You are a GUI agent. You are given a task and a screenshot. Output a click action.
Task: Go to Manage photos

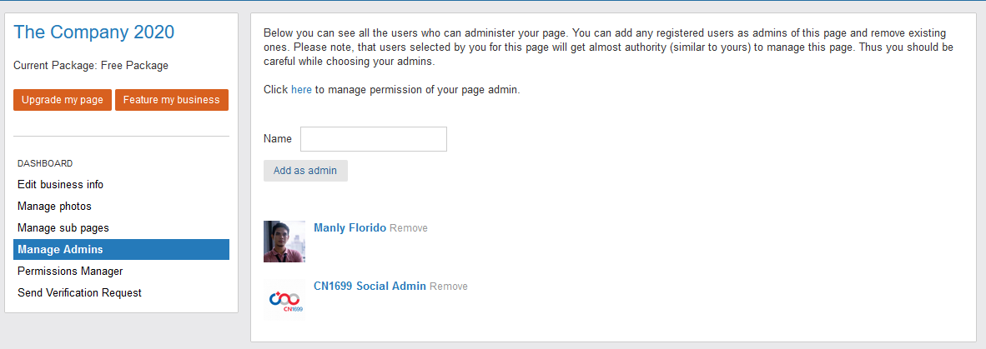[x=54, y=207]
